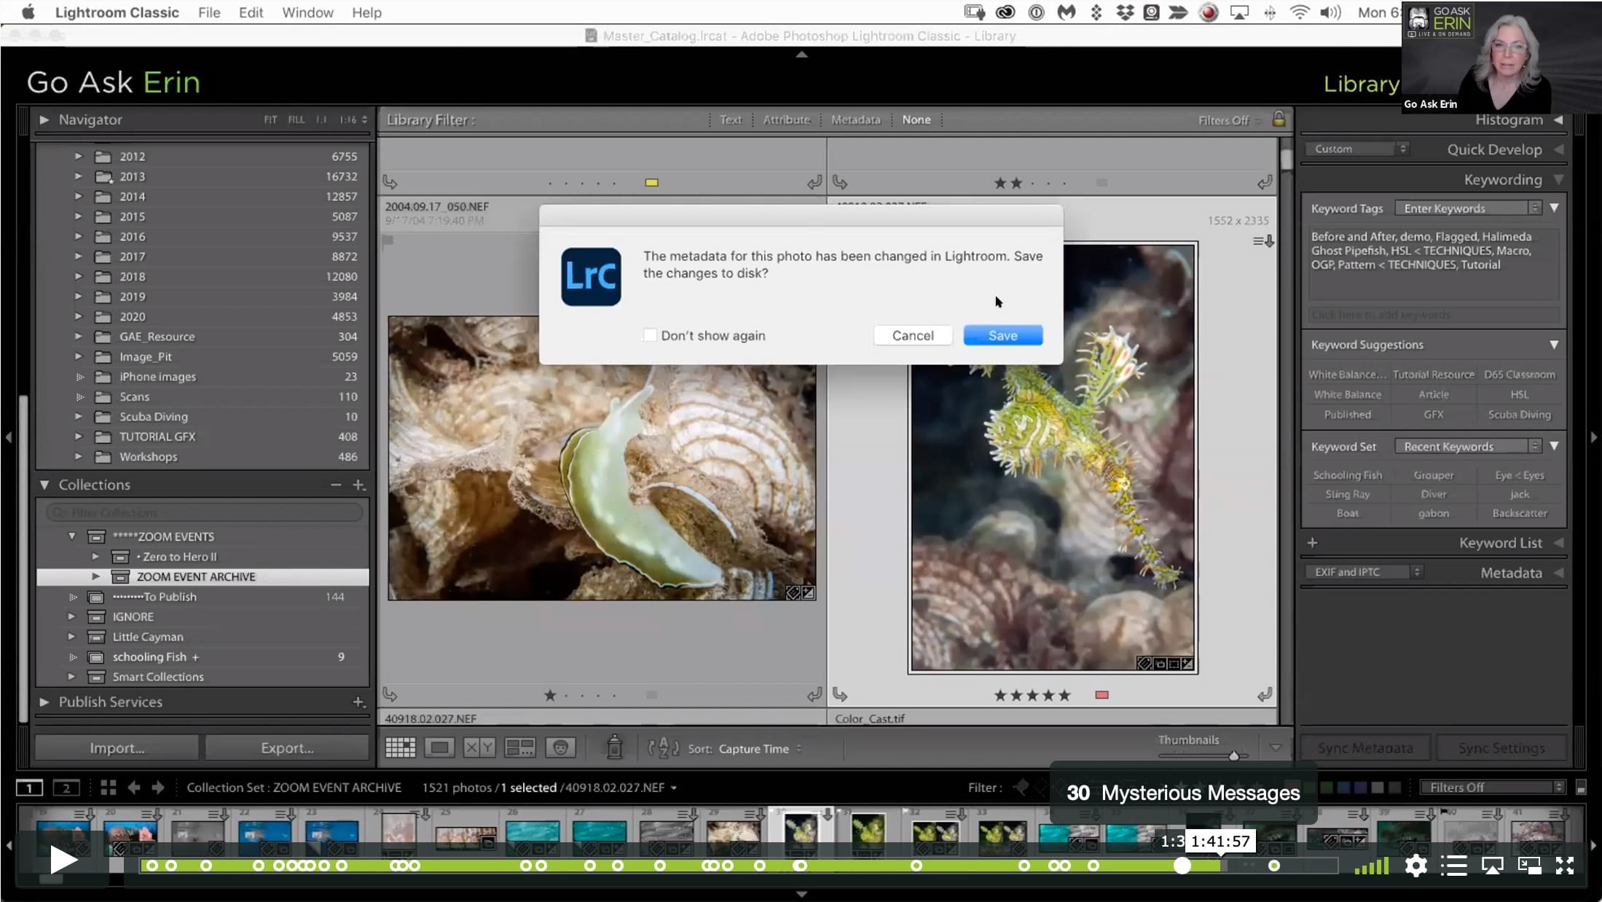Screen dimensions: 1602x902
Task: Click the Library Filter lock icon
Action: point(1279,119)
